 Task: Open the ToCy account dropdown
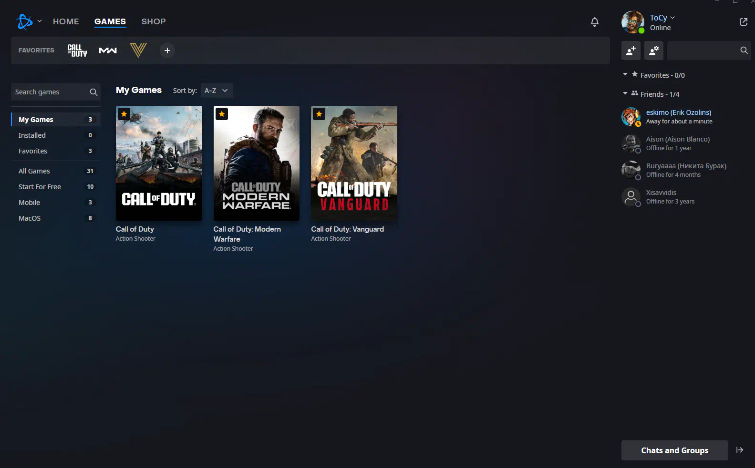pyautogui.click(x=662, y=18)
